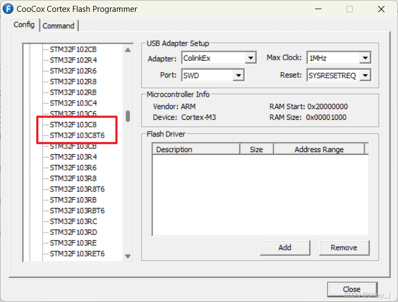Click the Remove flash driver button
This screenshot has height=302, width=398.
pos(344,248)
